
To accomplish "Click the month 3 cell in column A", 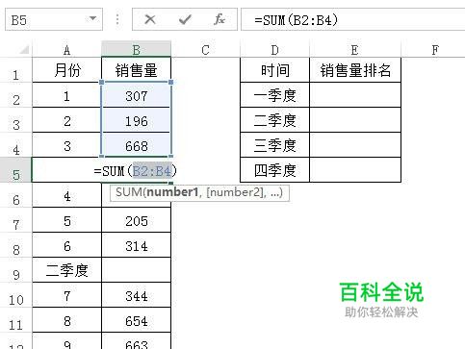I will point(66,145).
